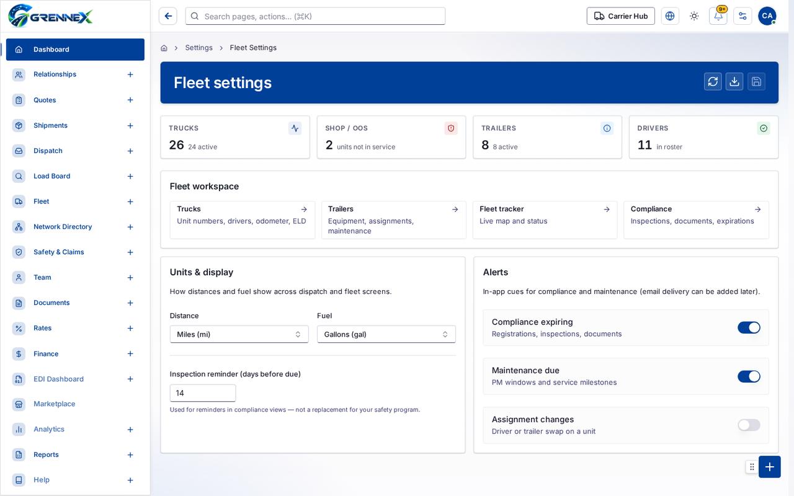The image size is (794, 496).
Task: Click the refresh icon in Fleet settings banner
Action: tap(713, 81)
